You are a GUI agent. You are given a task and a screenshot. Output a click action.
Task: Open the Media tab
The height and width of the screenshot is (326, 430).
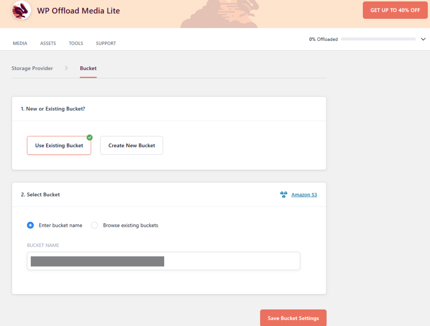coord(20,43)
